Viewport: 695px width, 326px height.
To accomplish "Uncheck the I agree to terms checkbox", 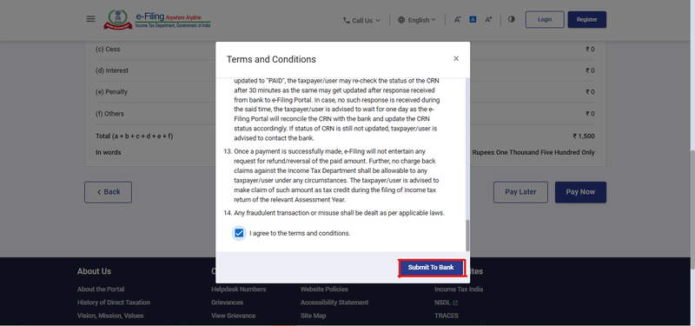I will (x=239, y=233).
